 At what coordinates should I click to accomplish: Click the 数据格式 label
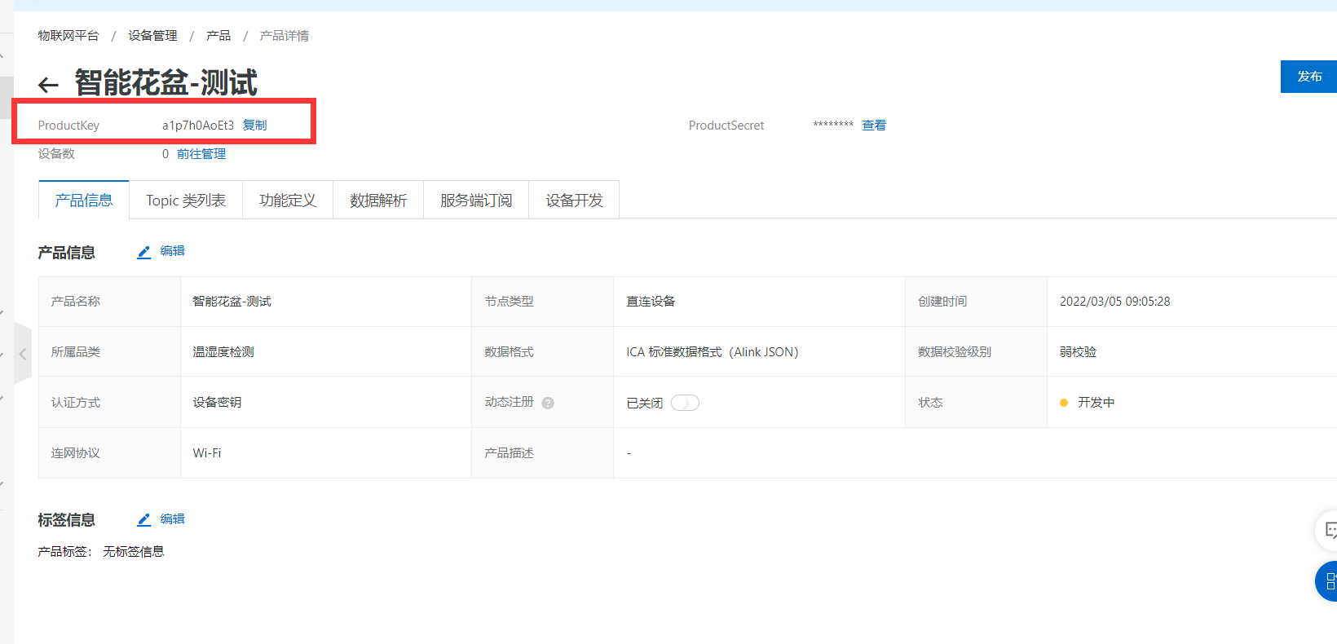[510, 352]
